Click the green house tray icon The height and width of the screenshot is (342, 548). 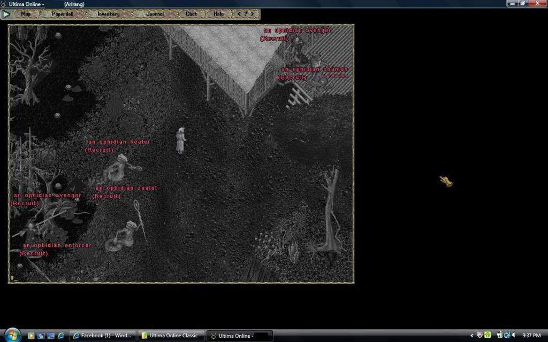point(488,336)
